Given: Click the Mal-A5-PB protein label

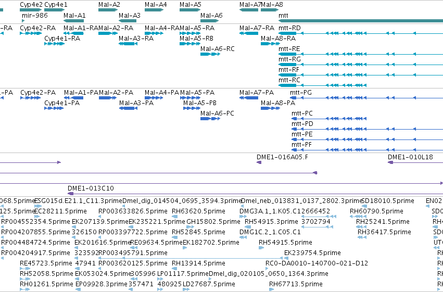Looking at the screenshot, I should (x=200, y=103).
